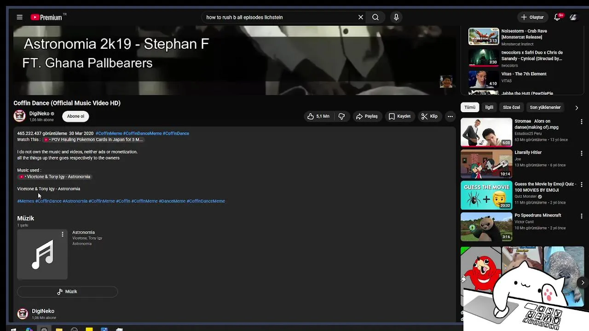Open options for Po Speedruns Minecraft
The image size is (589, 331).
tap(582, 216)
